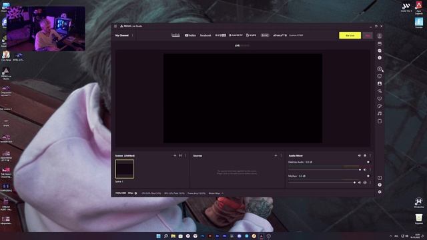Add a new scene
This screenshot has width=427, height=240.
175,155
